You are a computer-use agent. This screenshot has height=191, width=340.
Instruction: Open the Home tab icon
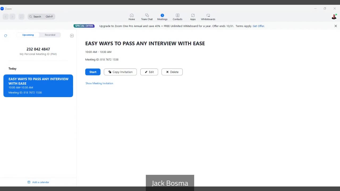[132, 15]
